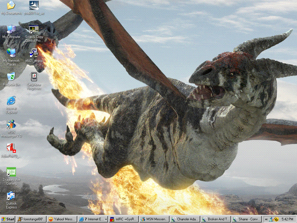
Task: Select the Outlook Express shortcut
Action: click(x=11, y=200)
